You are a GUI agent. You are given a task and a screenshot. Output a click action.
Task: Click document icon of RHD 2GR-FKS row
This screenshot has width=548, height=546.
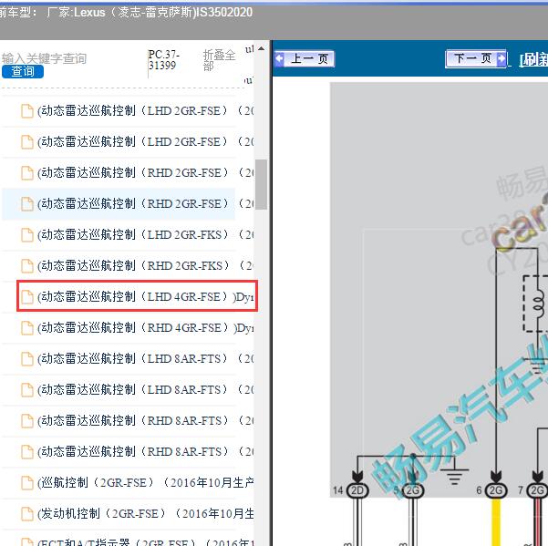tap(27, 266)
